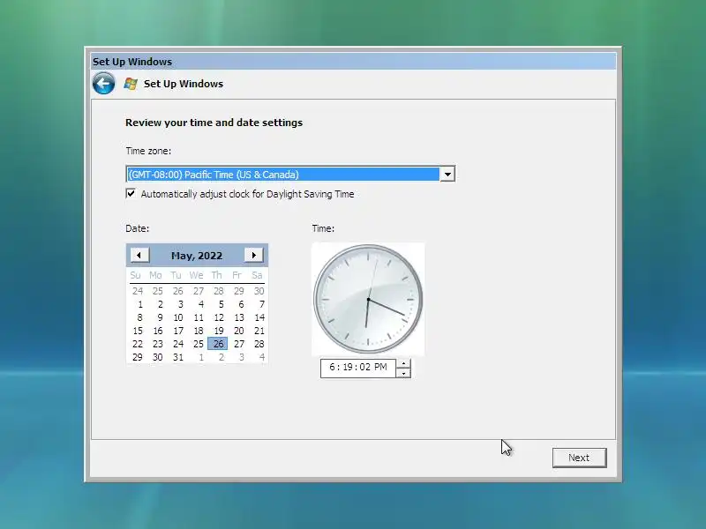Select date 10 in the calendar

[x=178, y=317]
